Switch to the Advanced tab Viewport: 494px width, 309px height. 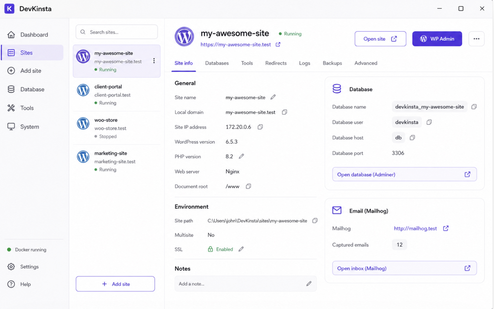pyautogui.click(x=366, y=63)
